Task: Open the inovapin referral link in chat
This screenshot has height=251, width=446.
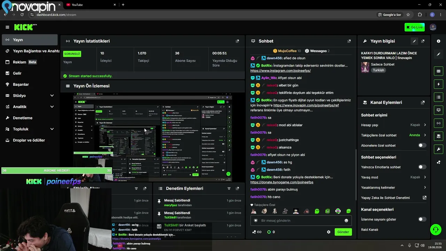Action: (x=306, y=105)
